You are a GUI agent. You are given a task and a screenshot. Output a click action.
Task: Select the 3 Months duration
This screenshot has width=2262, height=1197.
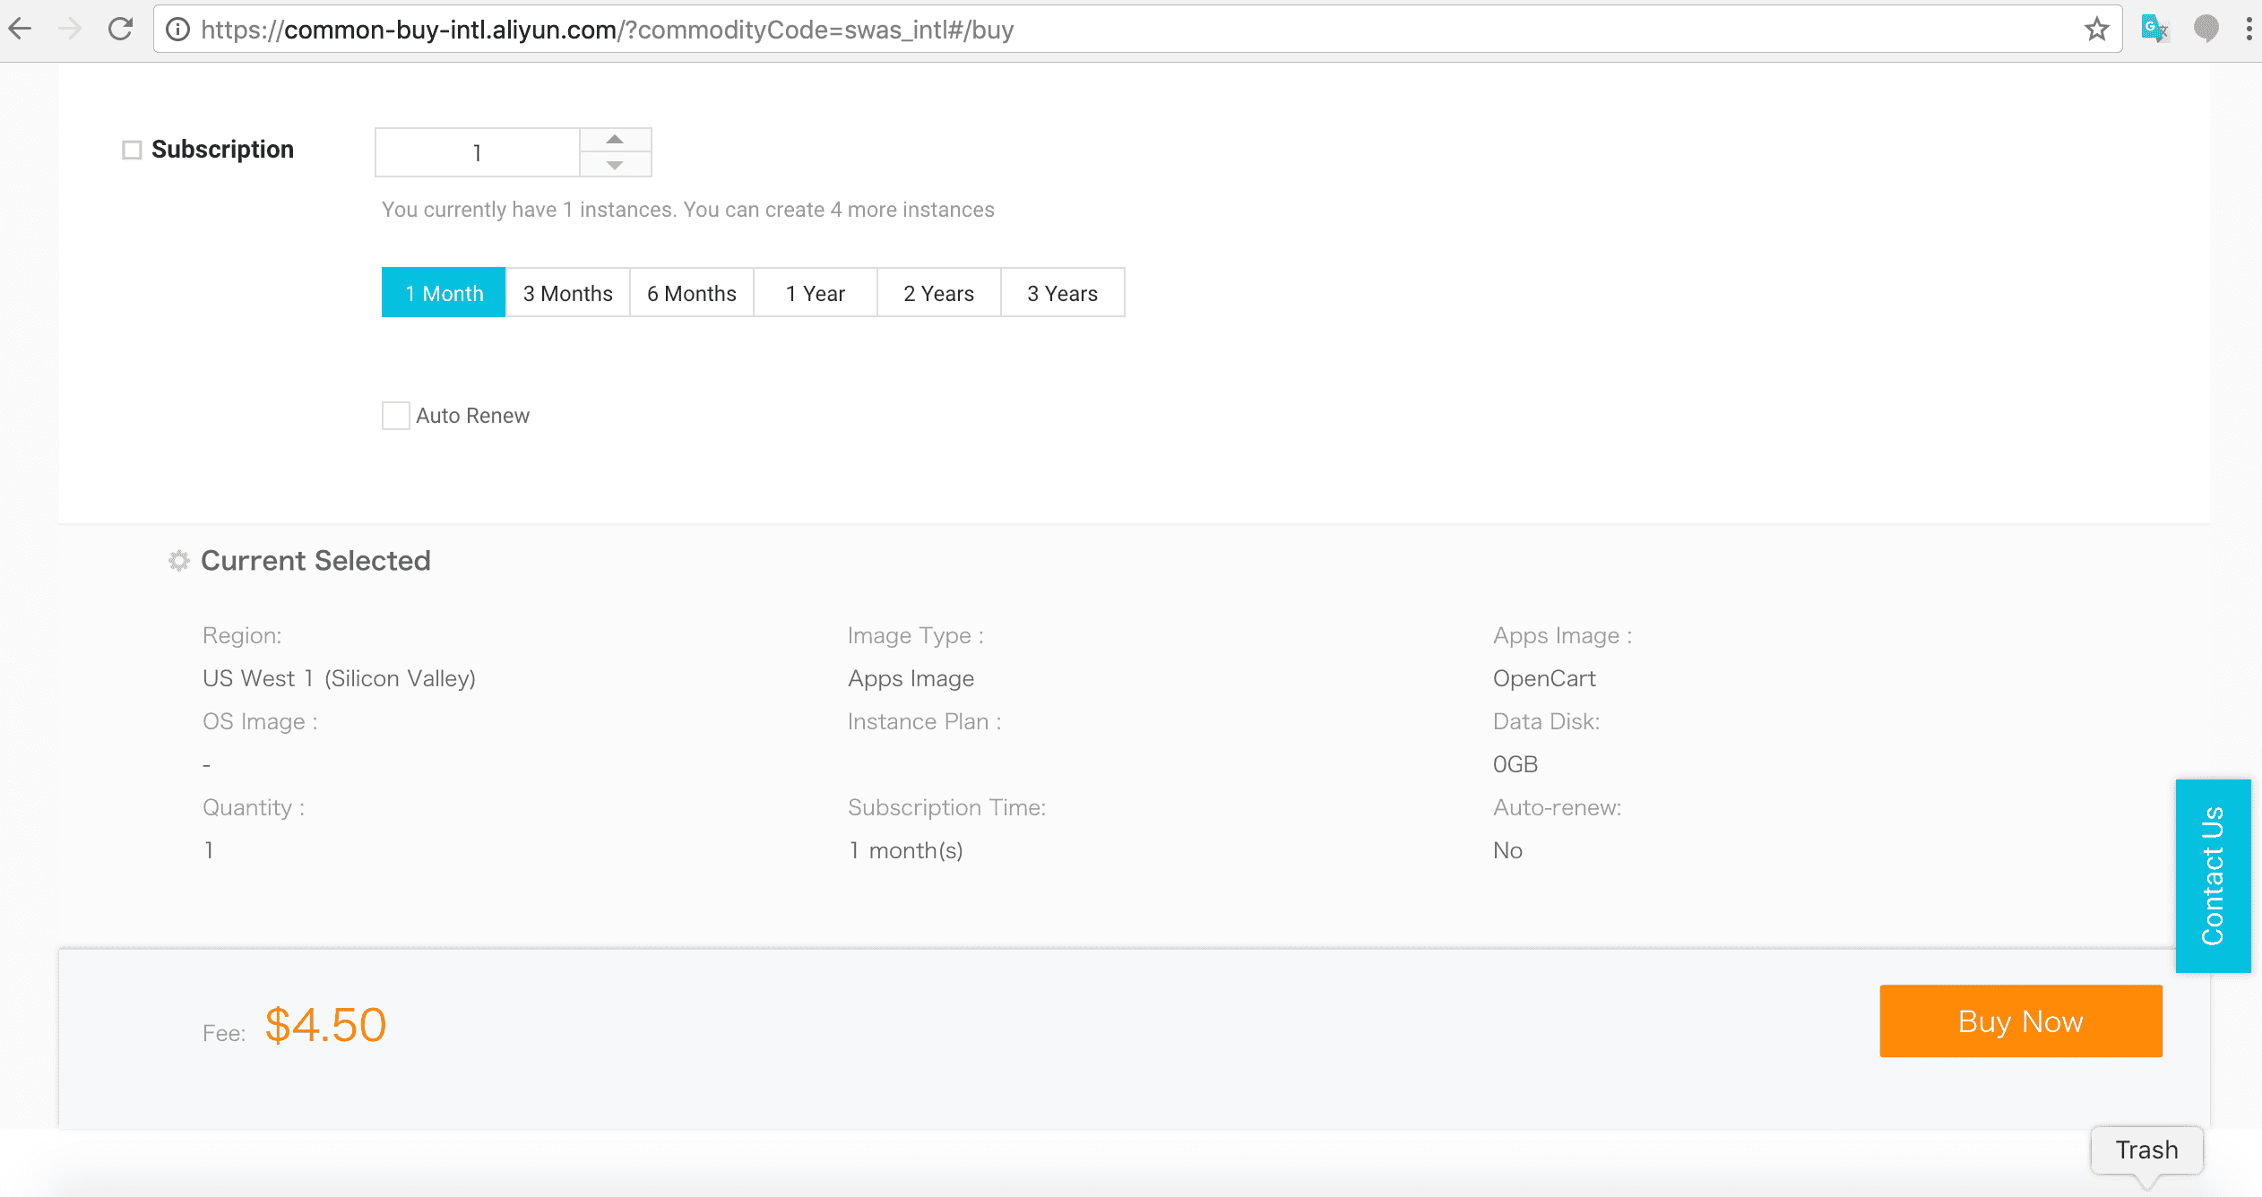[567, 293]
